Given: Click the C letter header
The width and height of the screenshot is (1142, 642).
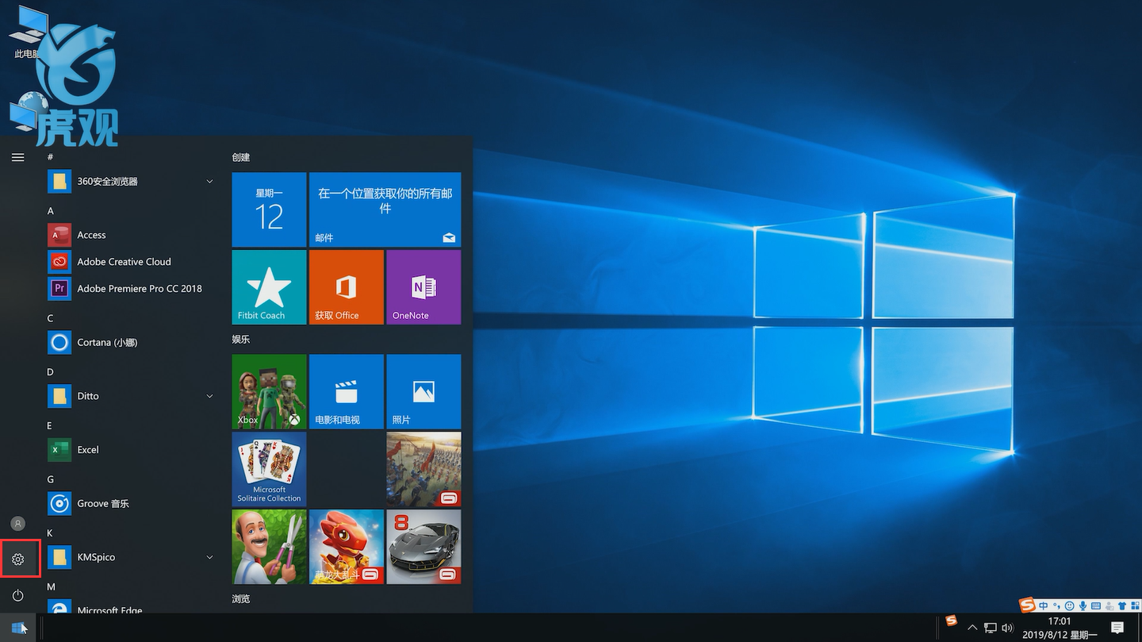Looking at the screenshot, I should pos(51,318).
